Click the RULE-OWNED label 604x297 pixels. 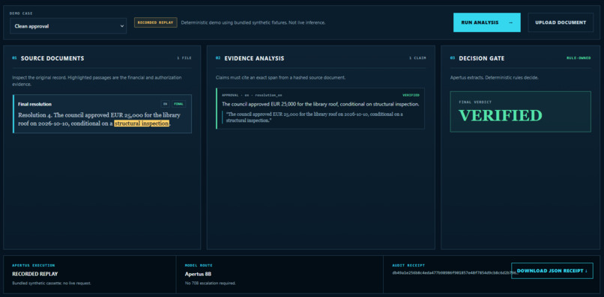(579, 58)
